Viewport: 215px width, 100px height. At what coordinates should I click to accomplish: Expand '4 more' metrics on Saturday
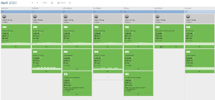158,22
